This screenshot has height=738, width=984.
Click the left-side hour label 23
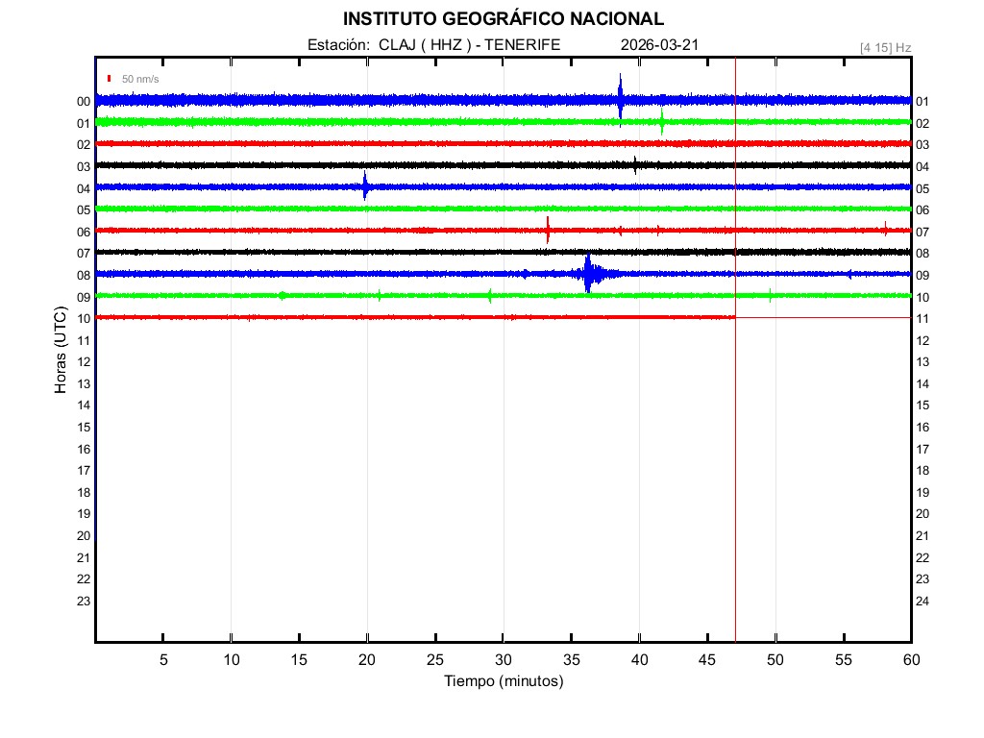(84, 601)
